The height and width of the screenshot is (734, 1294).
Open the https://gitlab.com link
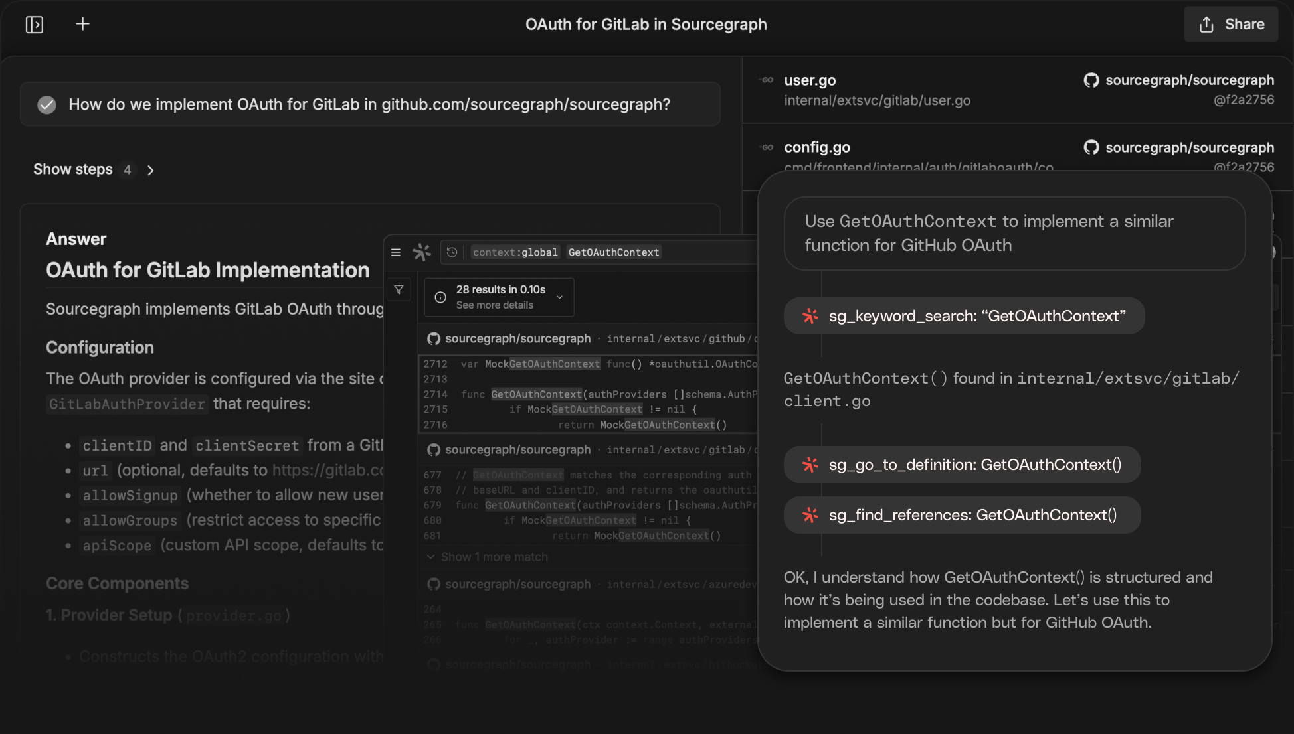[327, 471]
